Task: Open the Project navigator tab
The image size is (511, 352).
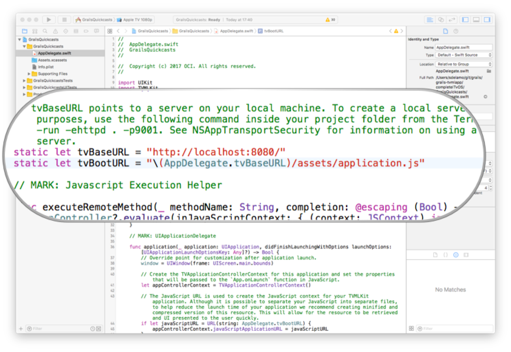Action: click(x=24, y=31)
